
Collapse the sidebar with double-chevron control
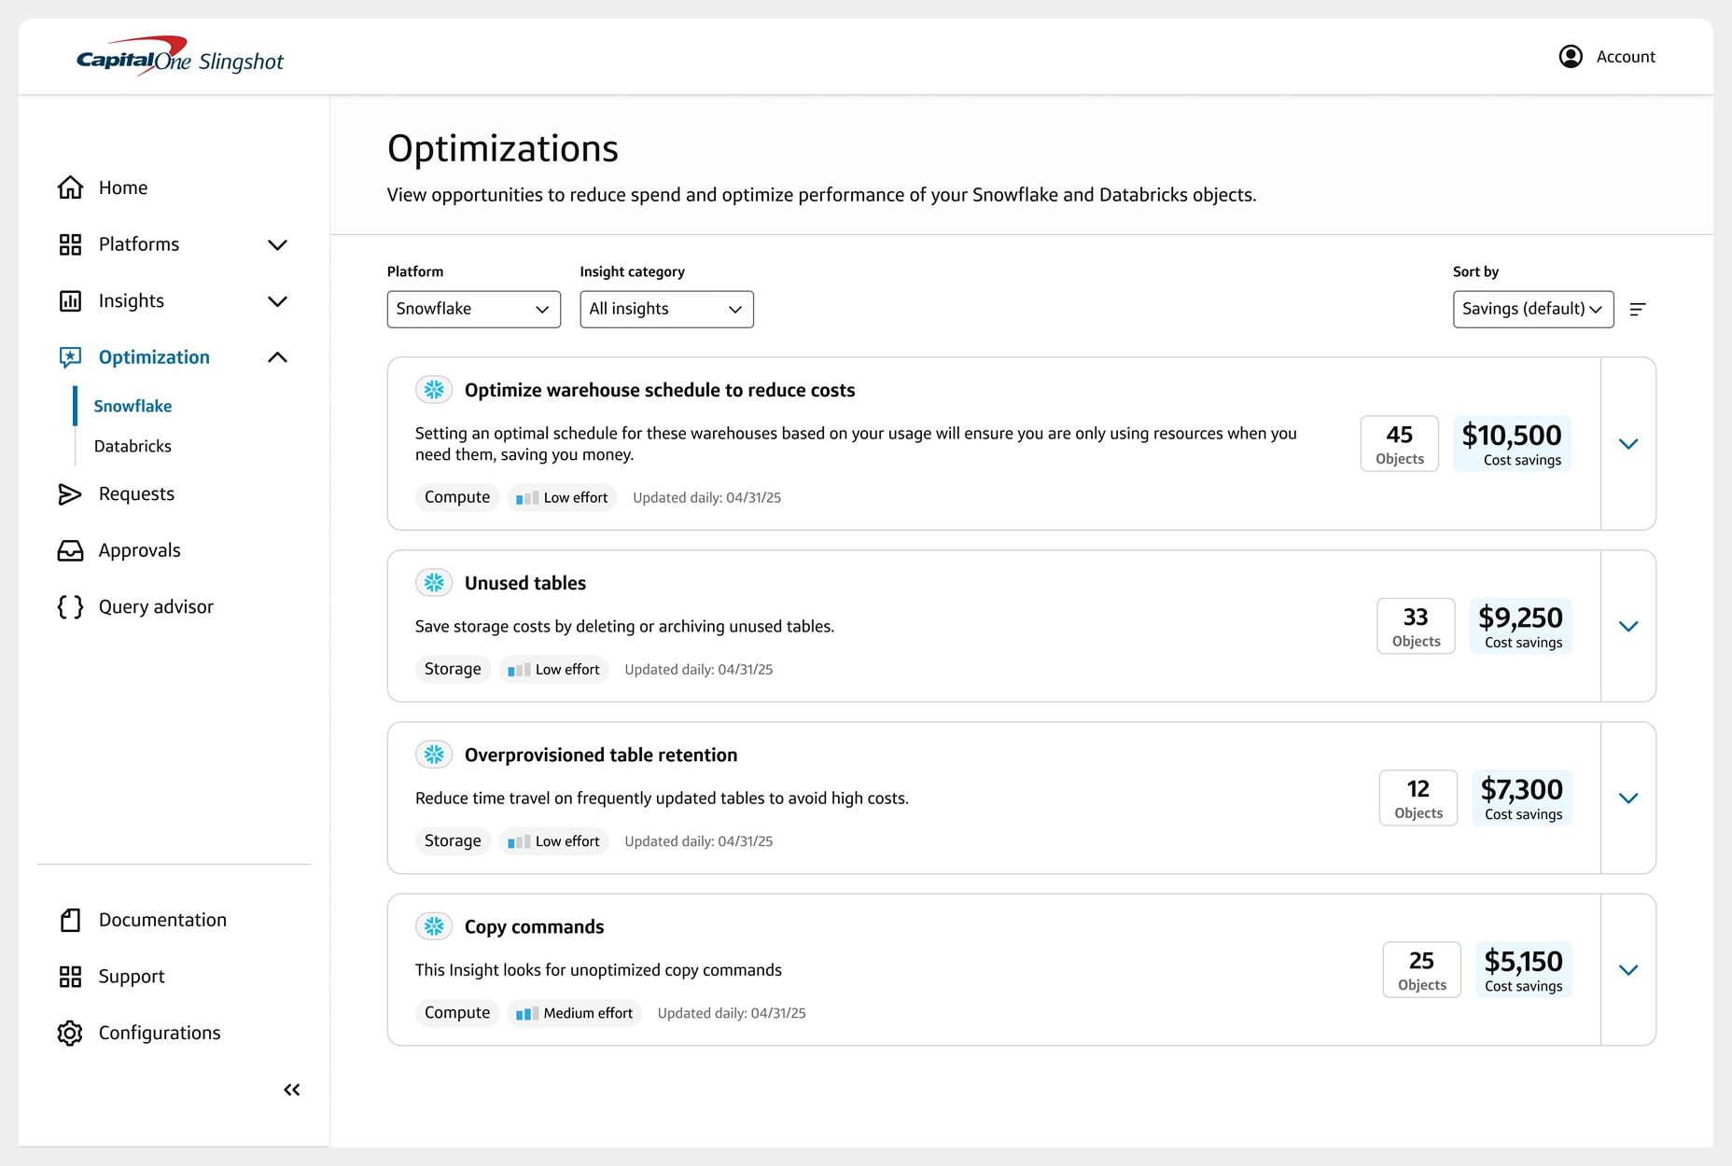click(x=291, y=1090)
